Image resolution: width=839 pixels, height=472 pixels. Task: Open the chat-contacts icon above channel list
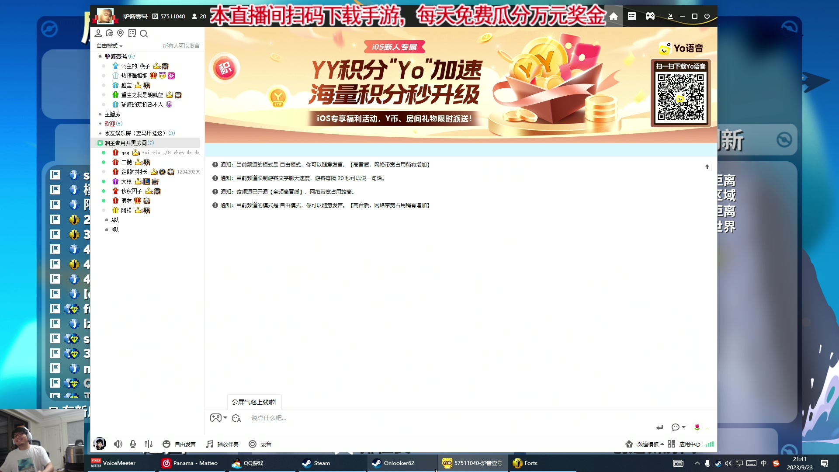109,33
